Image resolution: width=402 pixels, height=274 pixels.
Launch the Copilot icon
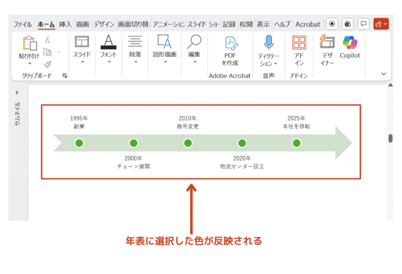[350, 42]
